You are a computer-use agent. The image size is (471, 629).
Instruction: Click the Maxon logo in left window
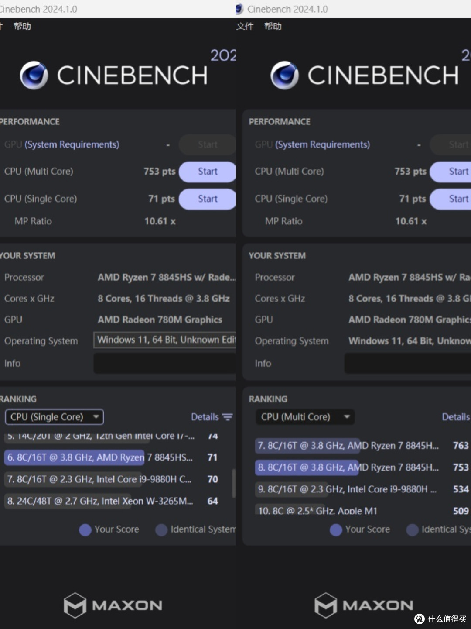click(113, 605)
